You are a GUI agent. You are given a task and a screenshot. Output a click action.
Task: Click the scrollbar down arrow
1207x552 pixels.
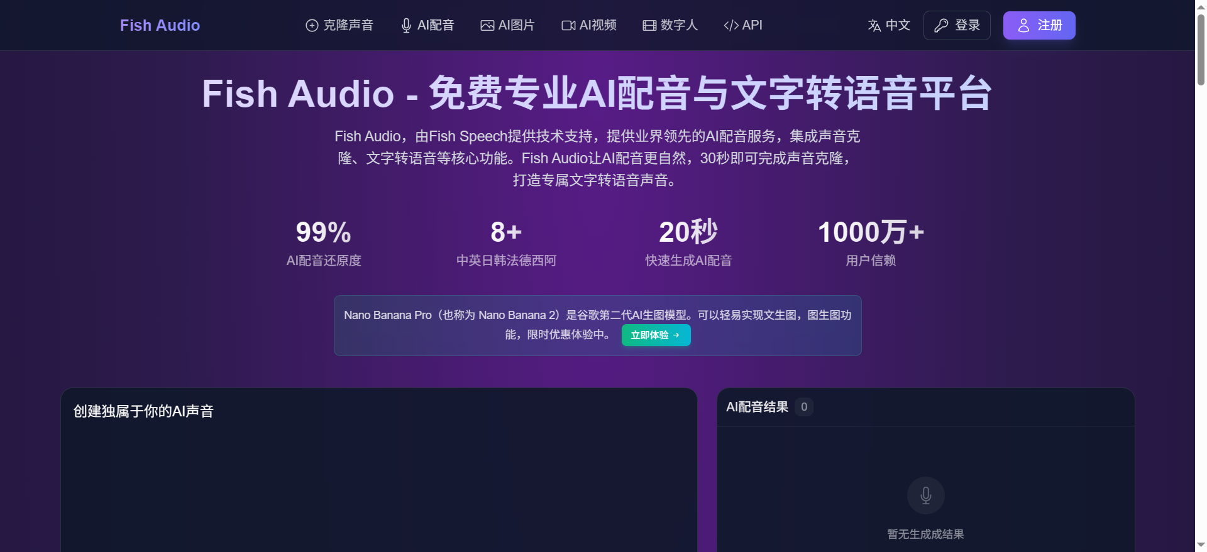[x=1201, y=545]
